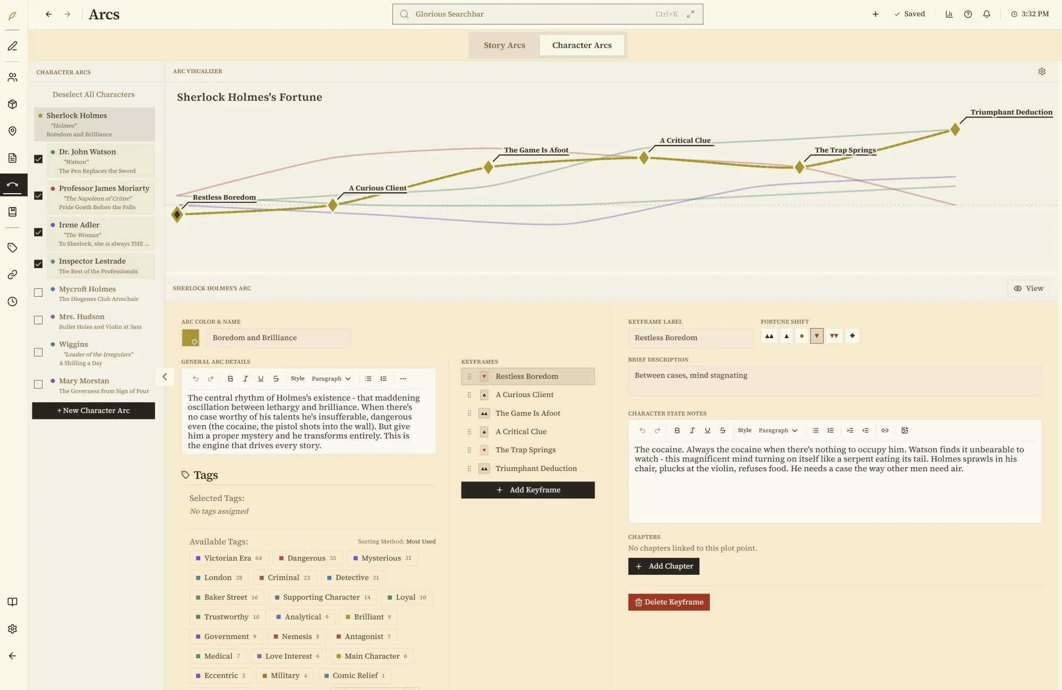Click Triumphant Deduction diamond marker on graph
Screen dimensions: 1062x690
click(x=955, y=129)
